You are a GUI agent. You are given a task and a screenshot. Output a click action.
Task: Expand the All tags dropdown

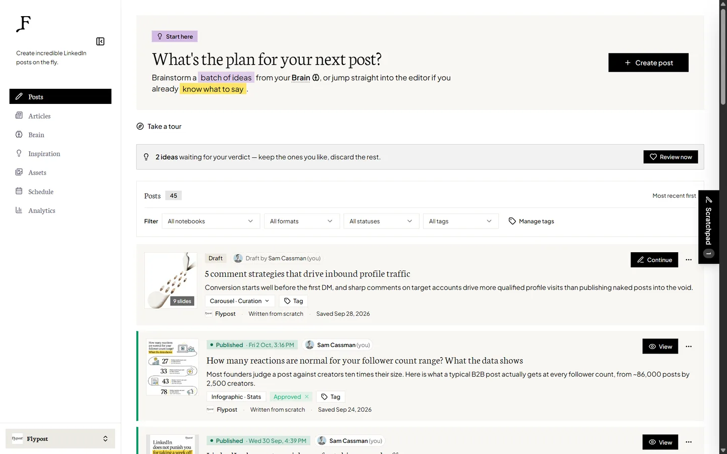click(460, 221)
